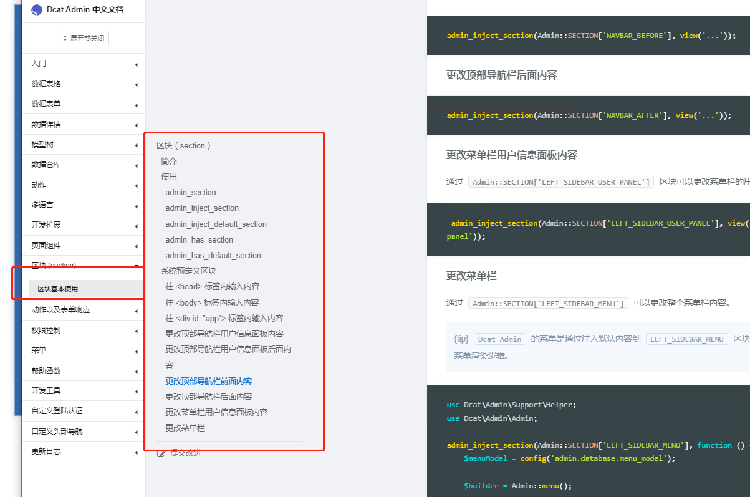Viewport: 750px width, 497px height.
Task: Open the 开发工具 sidebar menu
Action: tap(83, 390)
